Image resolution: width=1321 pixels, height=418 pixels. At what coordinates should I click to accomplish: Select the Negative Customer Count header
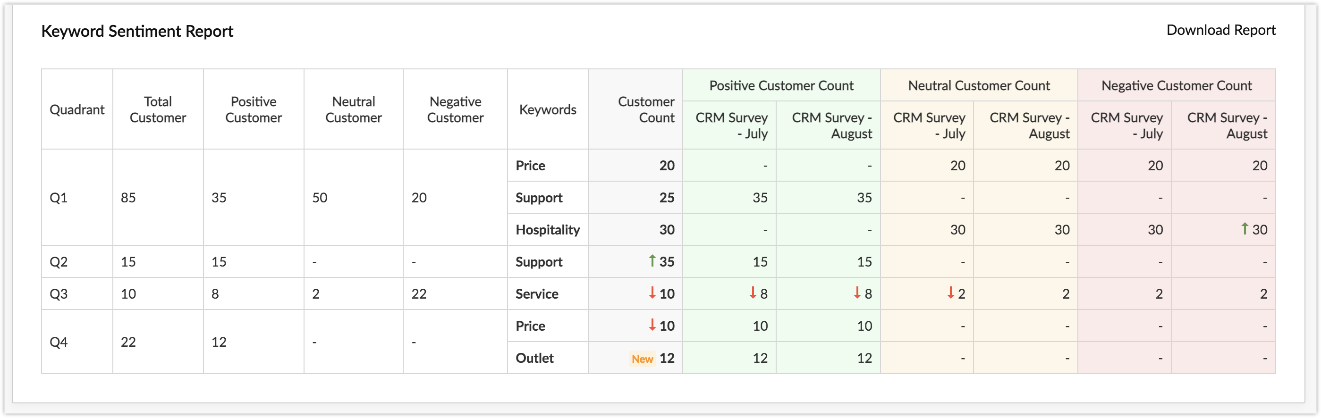1177,85
